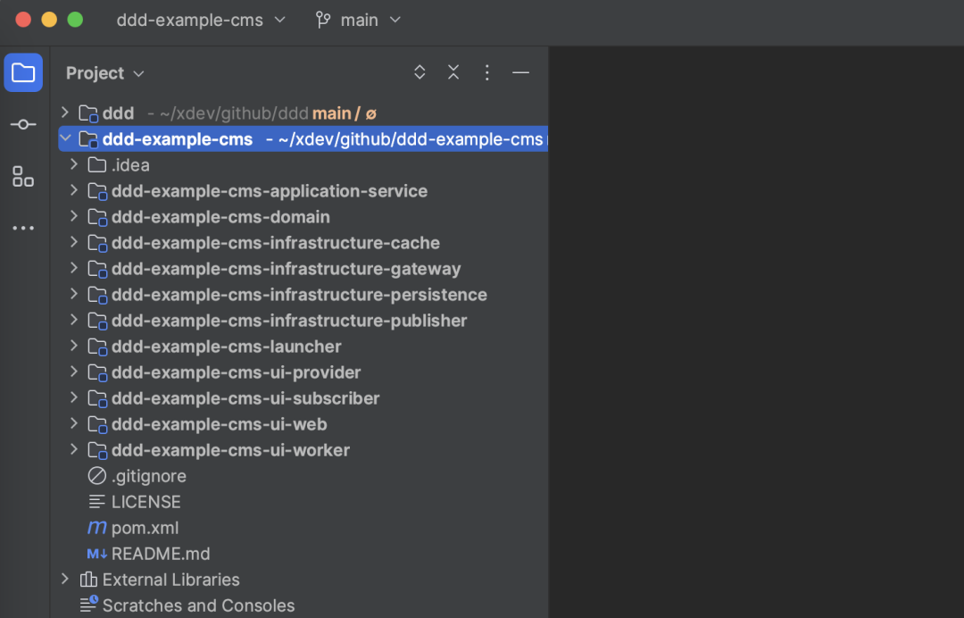Open the Project tool window icon

tap(23, 72)
